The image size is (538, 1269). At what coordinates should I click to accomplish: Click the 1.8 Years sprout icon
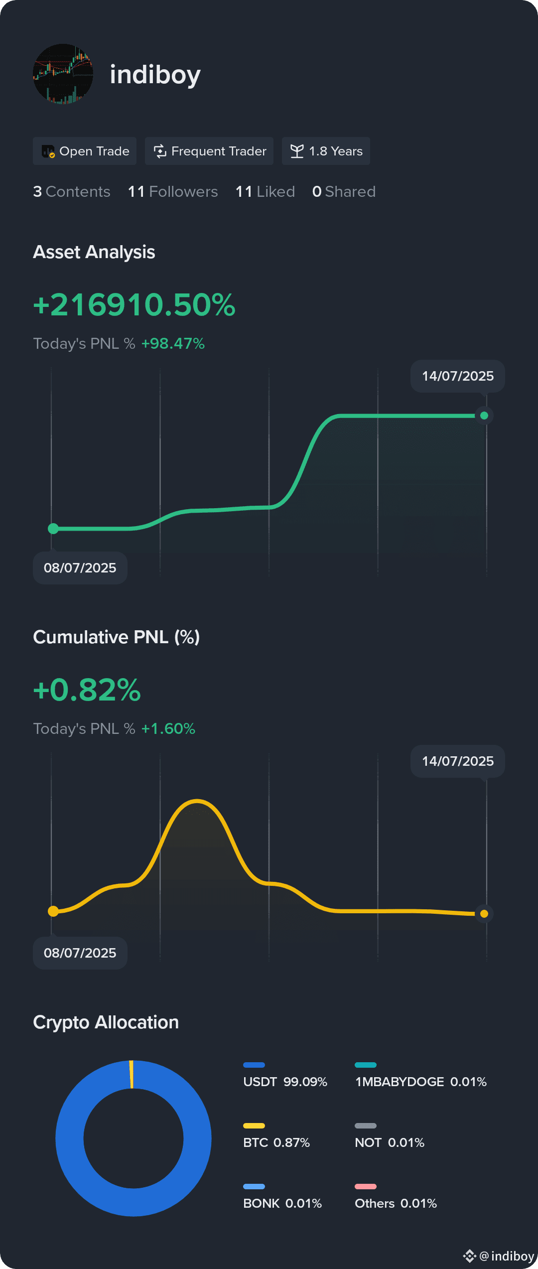coord(297,151)
